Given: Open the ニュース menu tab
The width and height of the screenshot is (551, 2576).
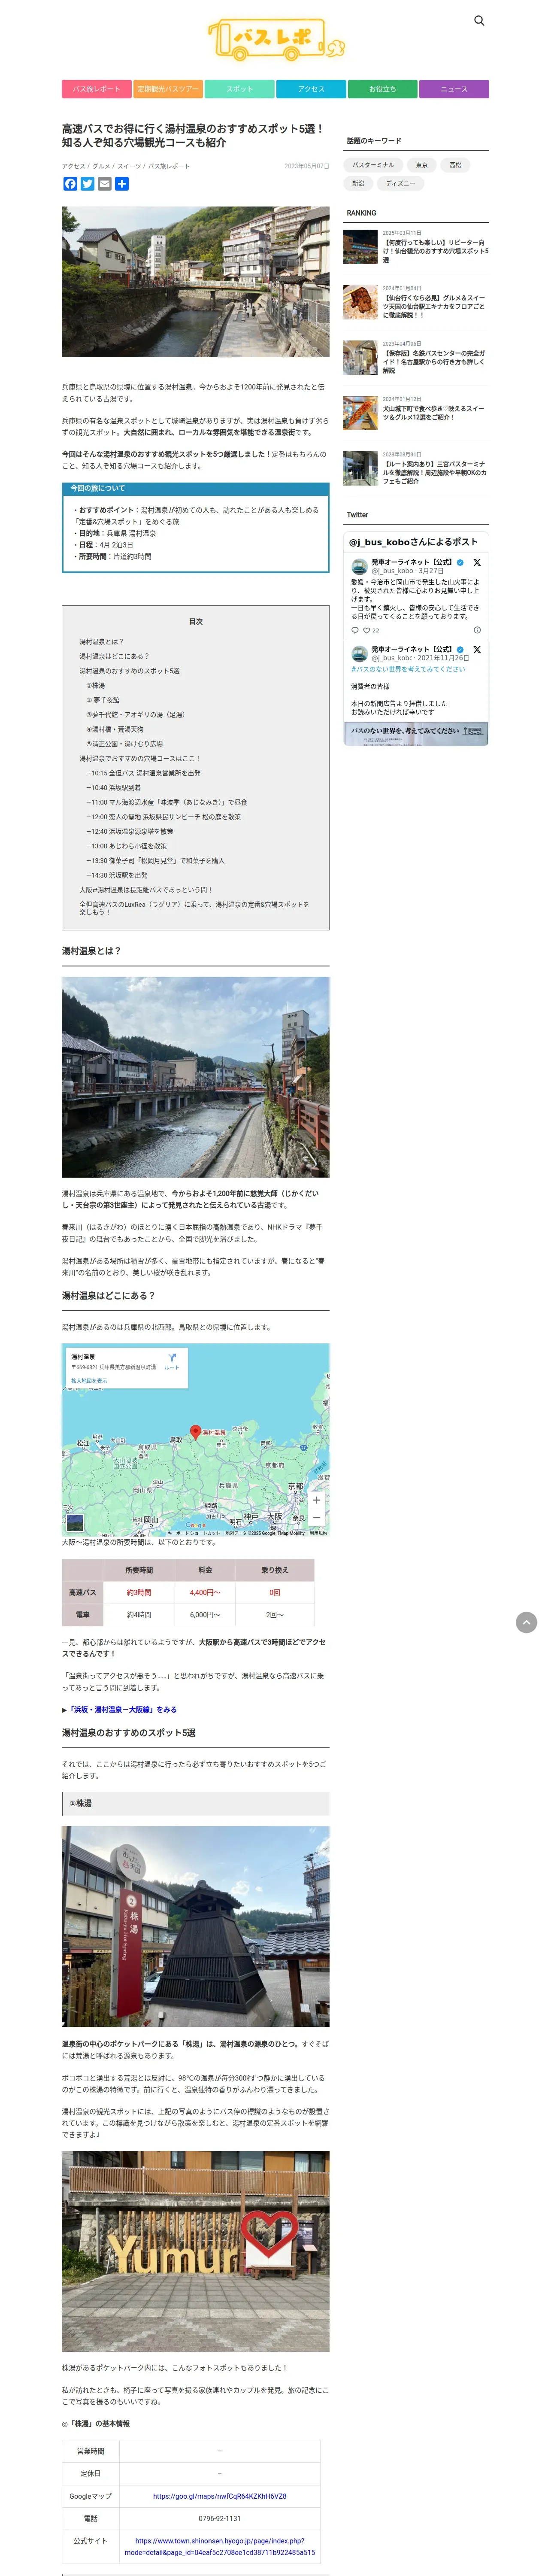Looking at the screenshot, I should 454,89.
